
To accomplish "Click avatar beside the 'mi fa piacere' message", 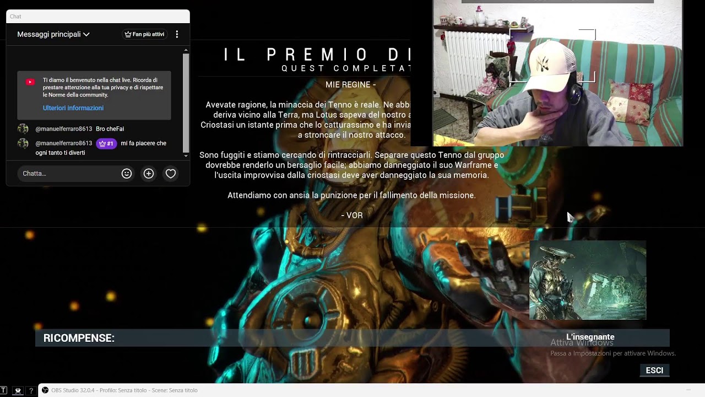I will 23,143.
